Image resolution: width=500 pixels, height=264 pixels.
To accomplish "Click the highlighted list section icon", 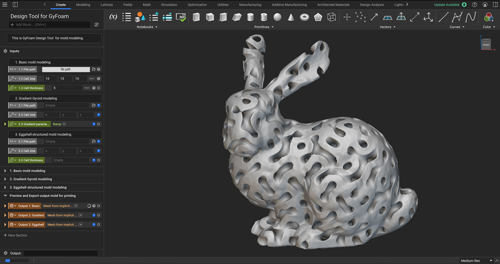I will pos(167,17).
